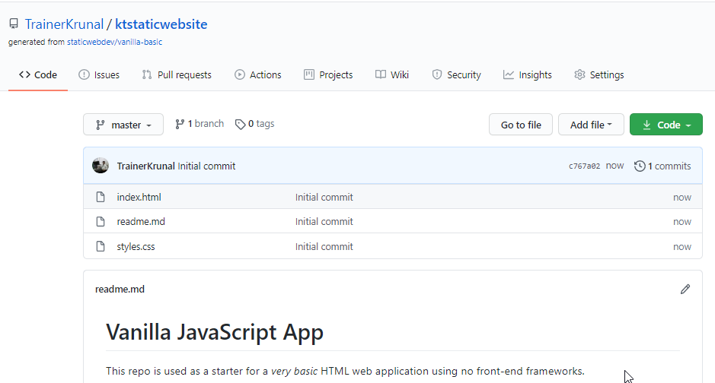Viewport: 715px width, 383px height.
Task: Click the 'now' timestamp in styles.css row
Action: pos(682,246)
